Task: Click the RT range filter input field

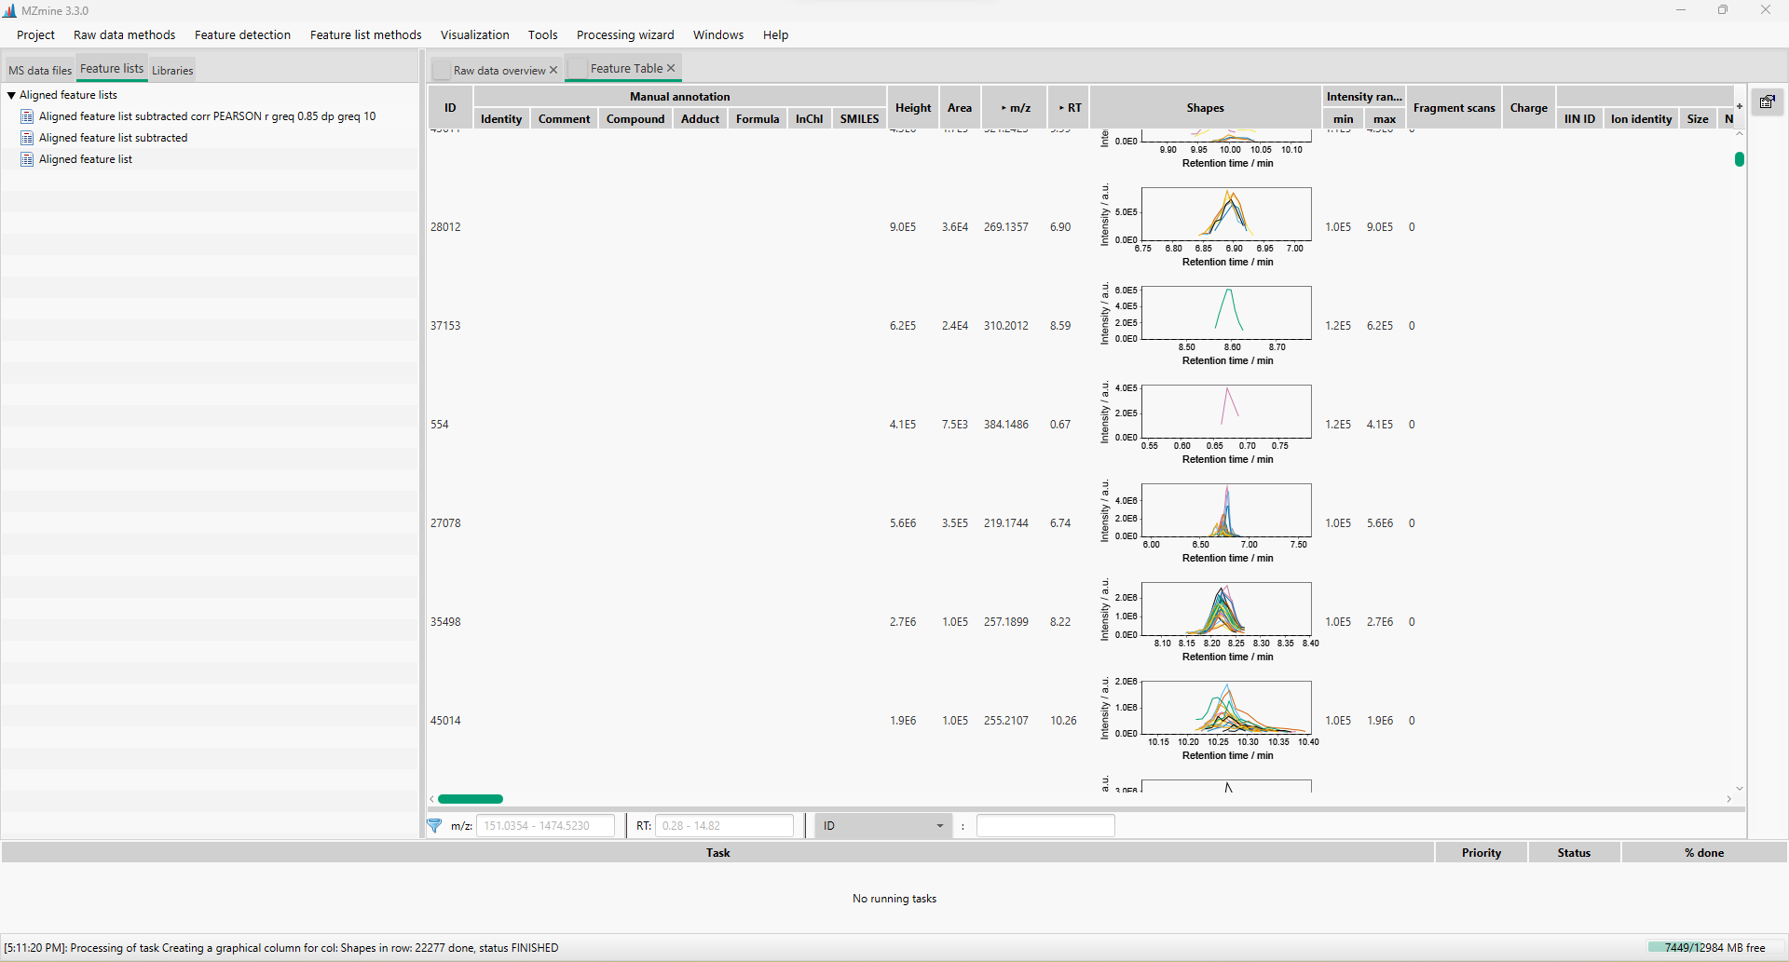Action: coord(725,825)
